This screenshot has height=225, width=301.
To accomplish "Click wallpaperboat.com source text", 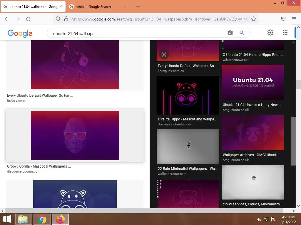I will click(x=172, y=174).
